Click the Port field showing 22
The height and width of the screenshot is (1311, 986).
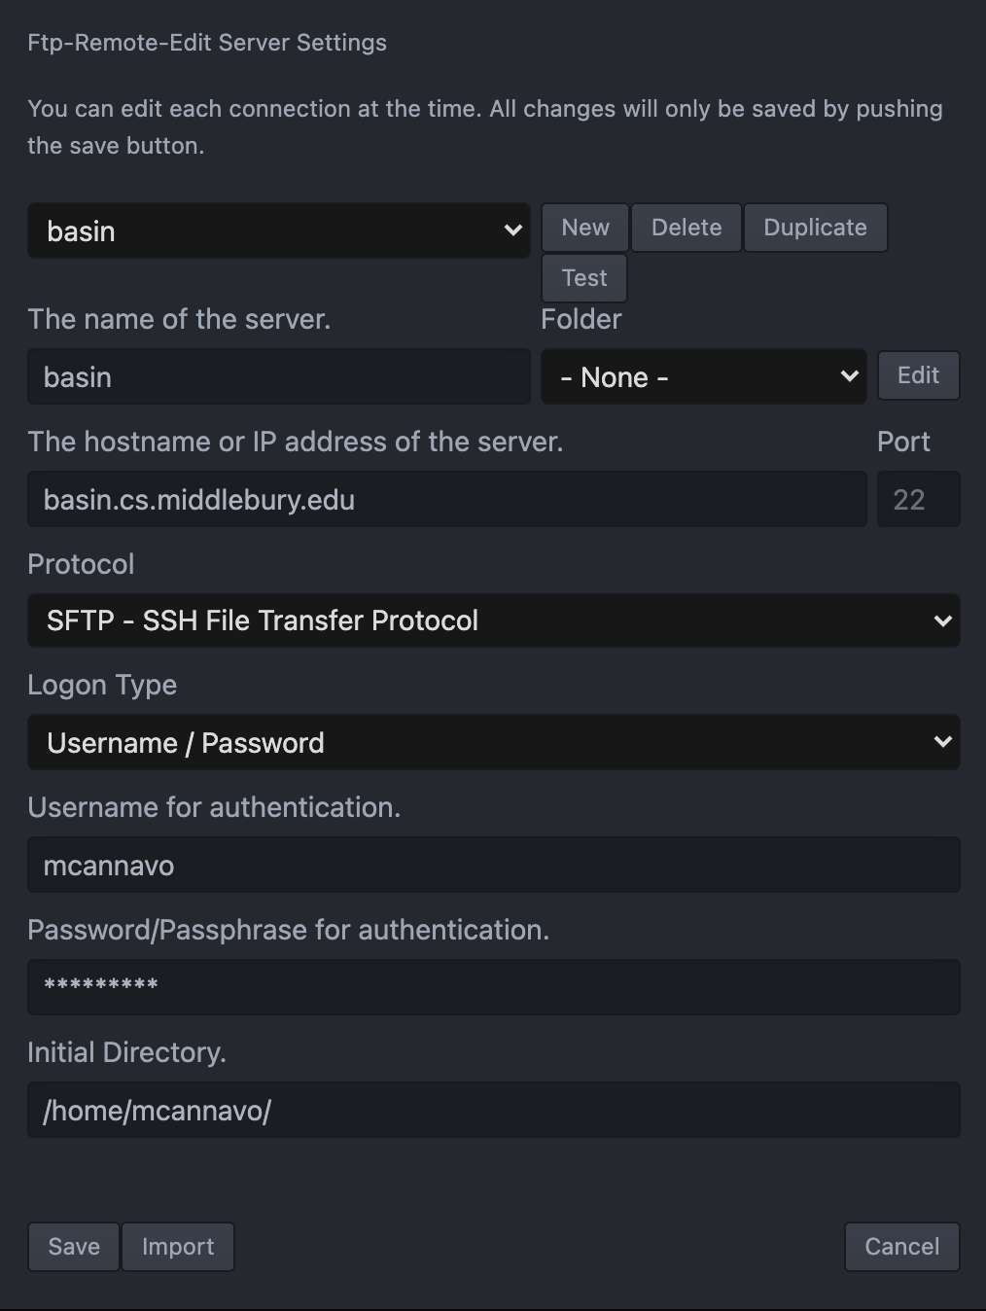click(918, 499)
